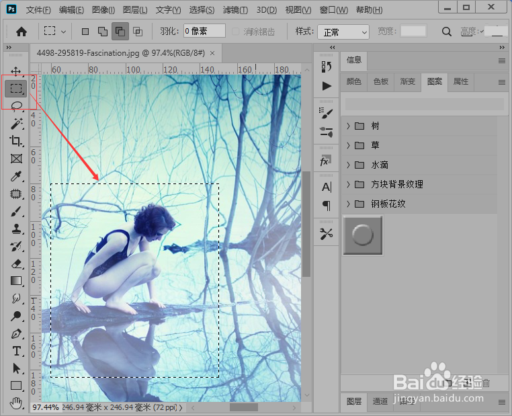512x416 pixels.
Task: Open the History panel icon
Action: pos(326,67)
